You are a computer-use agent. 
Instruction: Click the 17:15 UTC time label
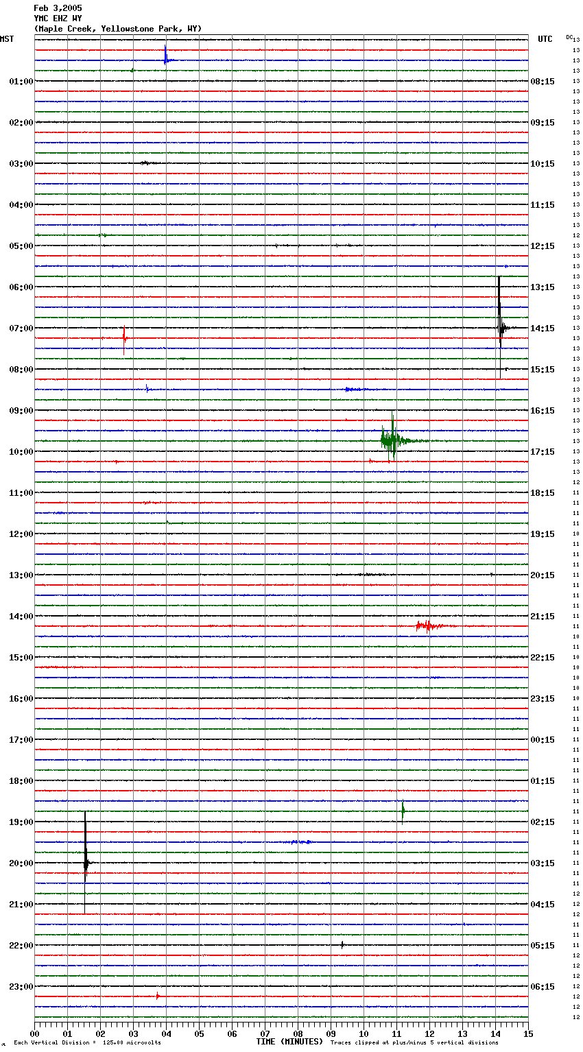point(543,452)
